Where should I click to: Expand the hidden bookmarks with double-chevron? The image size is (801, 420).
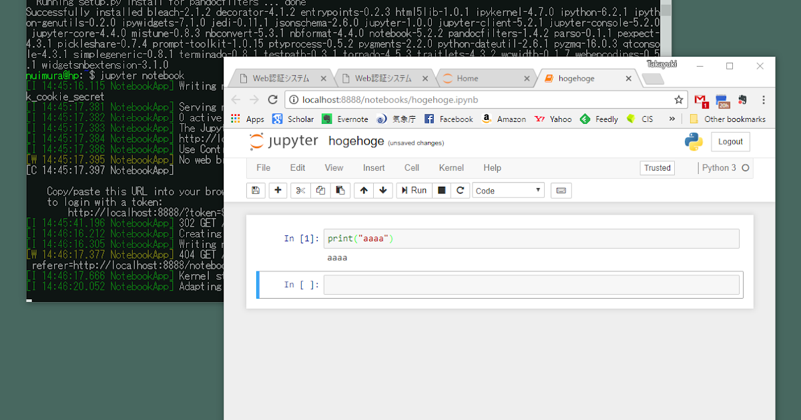(672, 119)
